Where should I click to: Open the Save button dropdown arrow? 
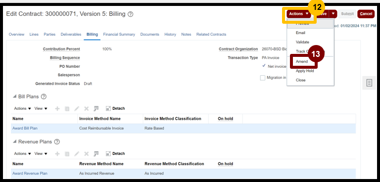333,14
